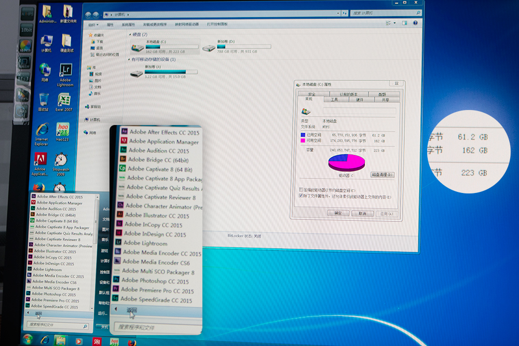
Task: Open the Recycle Bin desktop icon
Action: tap(44, 100)
